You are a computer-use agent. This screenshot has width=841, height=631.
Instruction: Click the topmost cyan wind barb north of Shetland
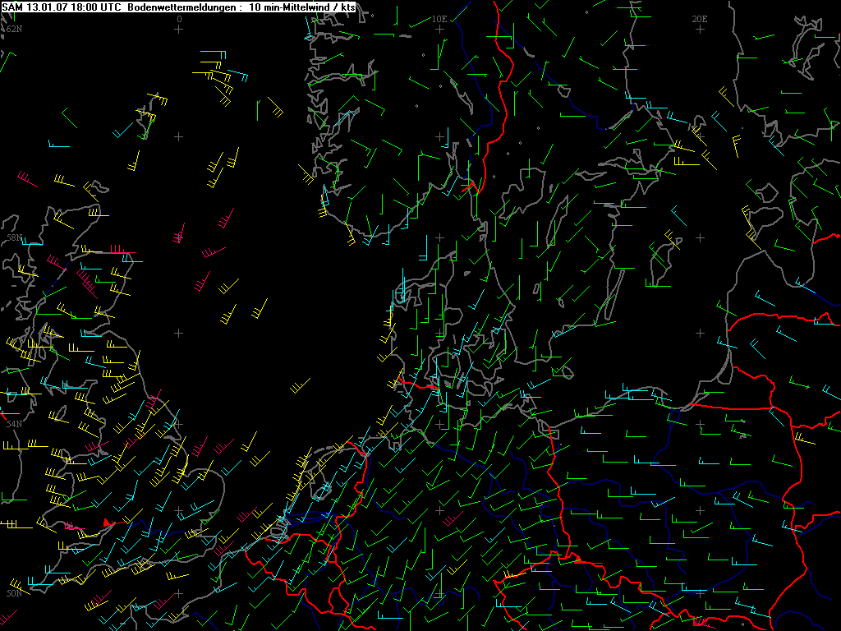212,53
